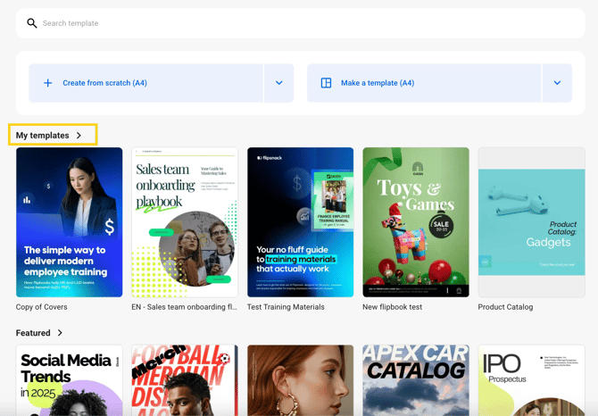The image size is (598, 416).
Task: Click the layout icon beside Make a template
Action: click(x=326, y=83)
